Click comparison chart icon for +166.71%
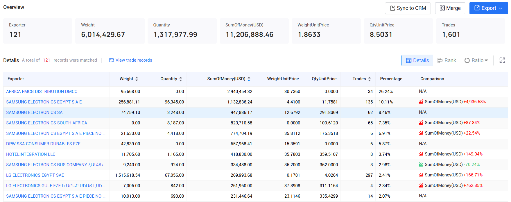Image resolution: width=511 pixels, height=202 pixels. point(421,175)
